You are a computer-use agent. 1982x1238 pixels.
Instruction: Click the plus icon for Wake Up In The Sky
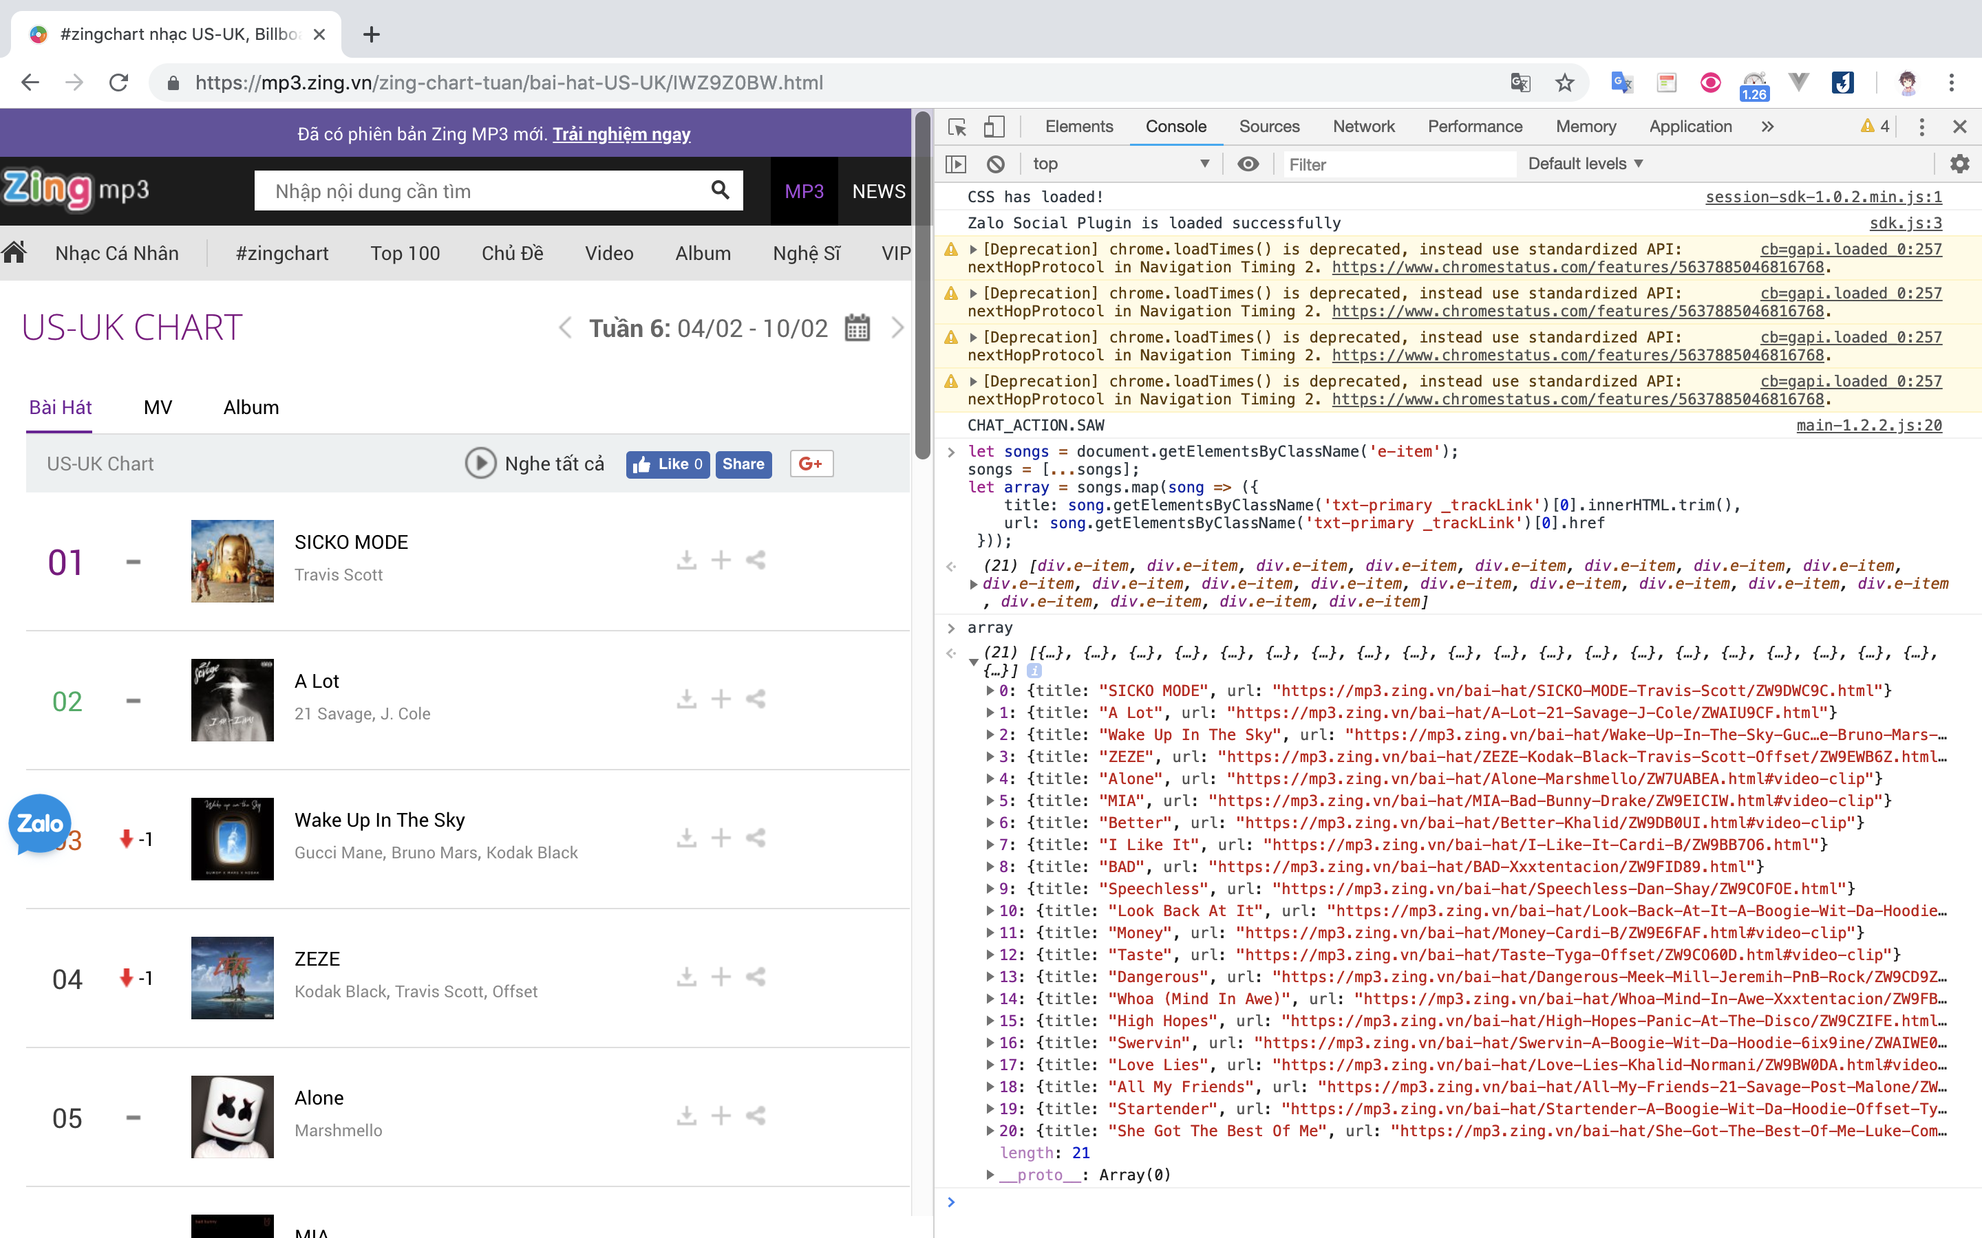pyautogui.click(x=721, y=838)
